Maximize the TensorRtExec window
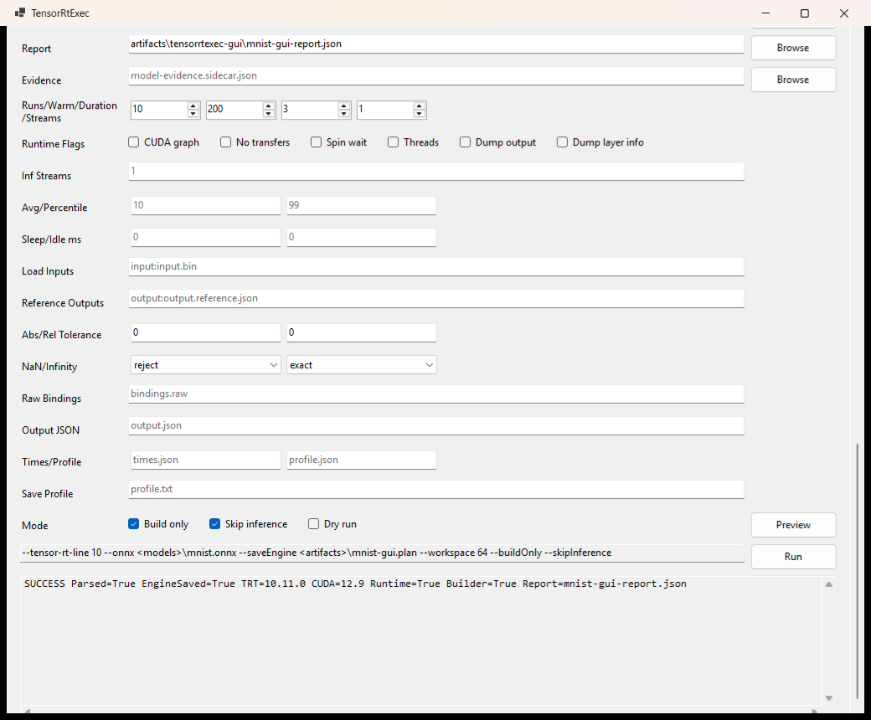The width and height of the screenshot is (871, 720). 804,13
